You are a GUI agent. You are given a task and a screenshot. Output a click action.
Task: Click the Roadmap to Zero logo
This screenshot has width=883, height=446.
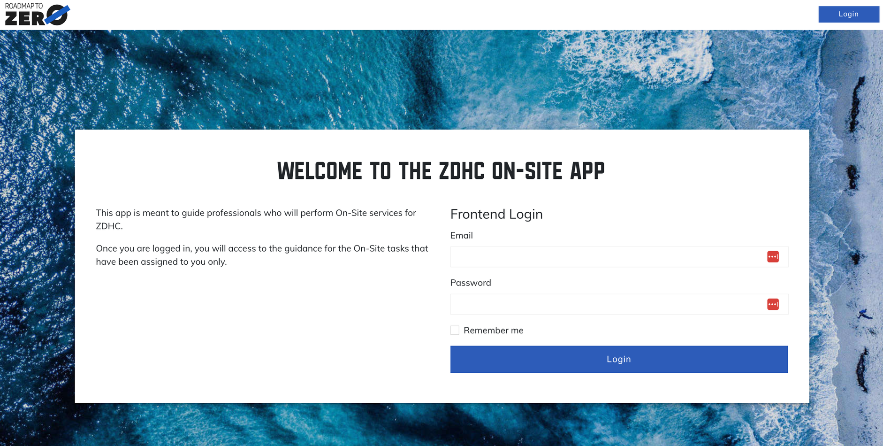pos(37,15)
